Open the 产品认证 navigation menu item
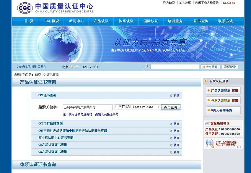This screenshot has width=251, height=173. 101,21
